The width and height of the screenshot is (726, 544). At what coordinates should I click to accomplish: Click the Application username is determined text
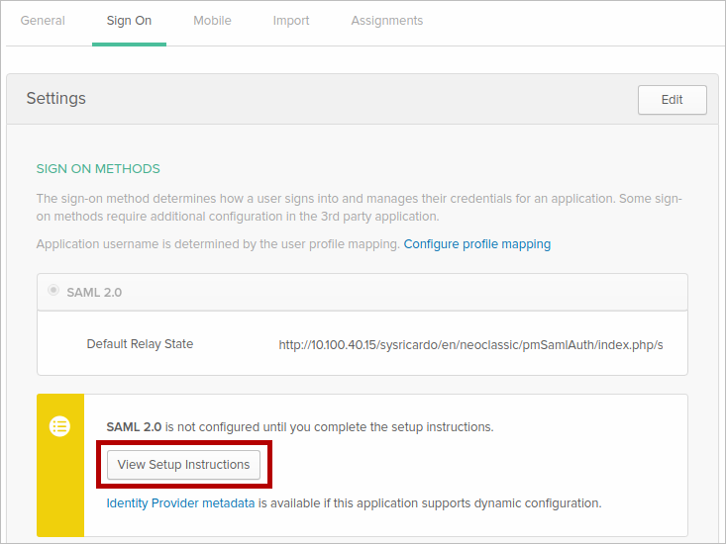(x=218, y=244)
